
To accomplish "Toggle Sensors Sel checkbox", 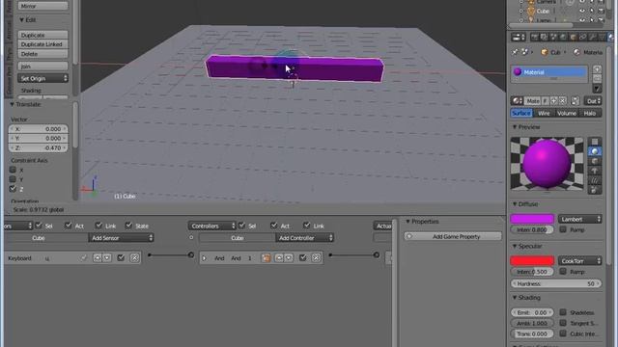I will click(39, 226).
